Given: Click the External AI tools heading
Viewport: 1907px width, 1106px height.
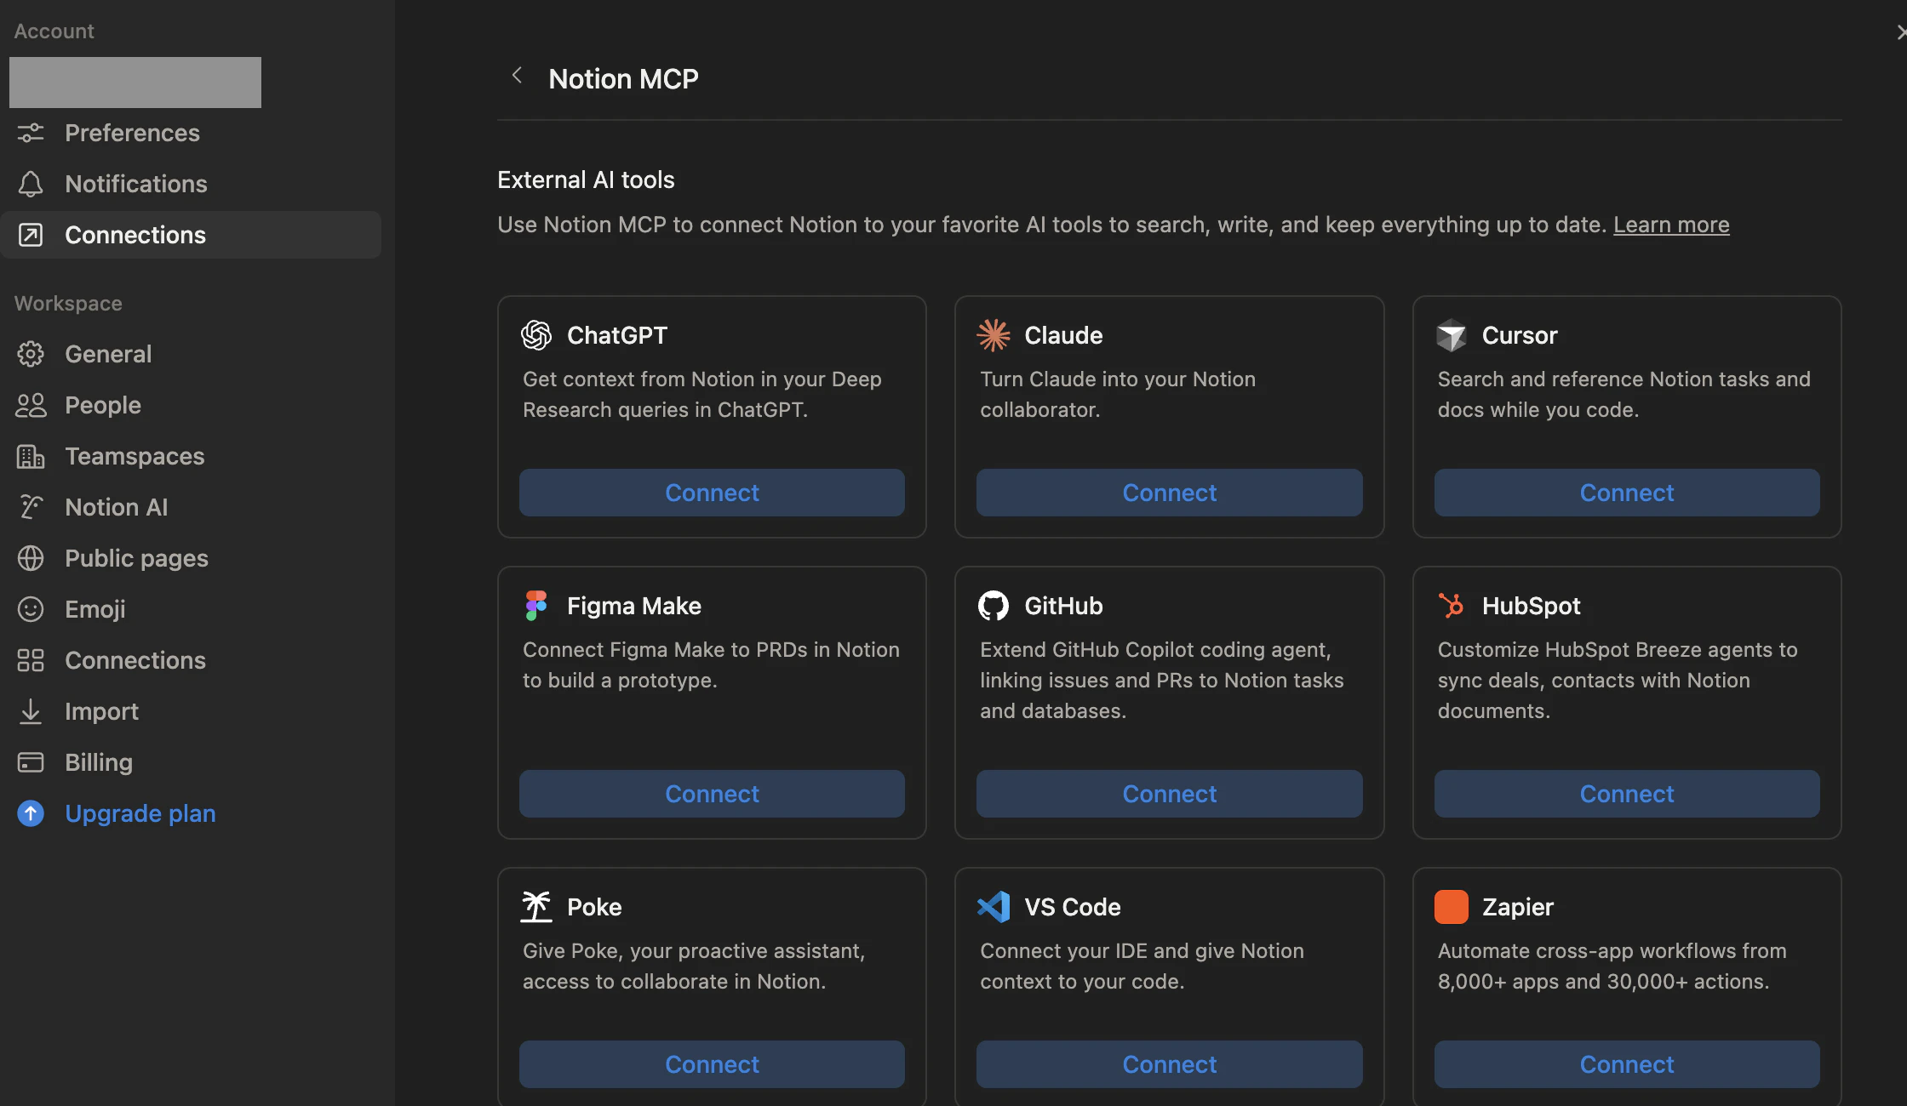Looking at the screenshot, I should (586, 180).
